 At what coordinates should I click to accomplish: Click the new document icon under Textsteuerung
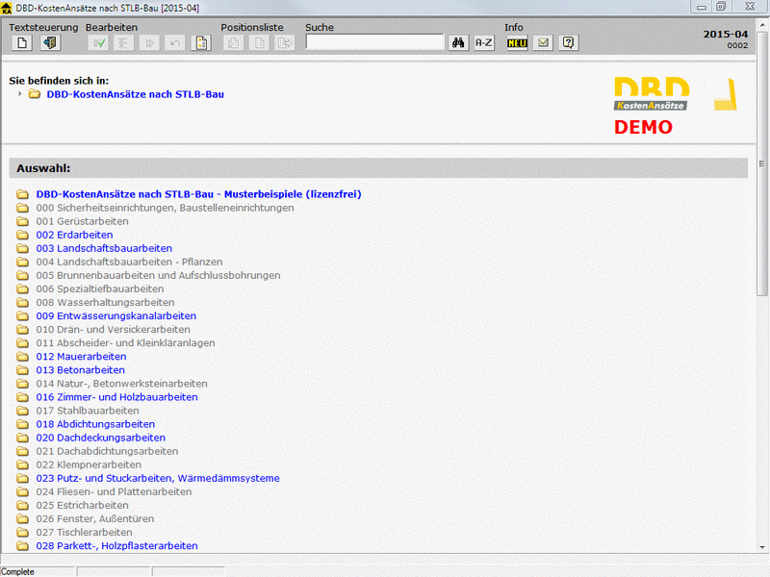[22, 43]
